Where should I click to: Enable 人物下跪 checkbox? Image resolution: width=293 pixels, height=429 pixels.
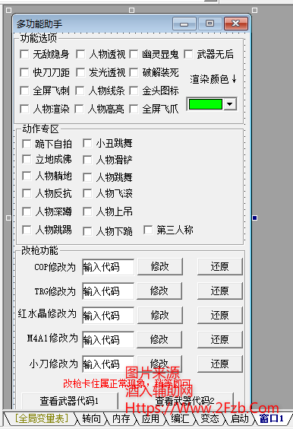(87, 231)
